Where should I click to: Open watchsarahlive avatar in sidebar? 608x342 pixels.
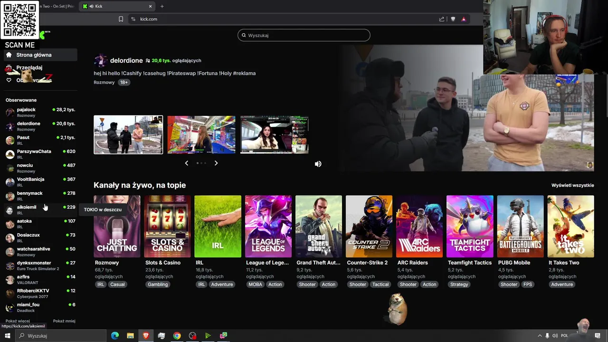[10, 252]
